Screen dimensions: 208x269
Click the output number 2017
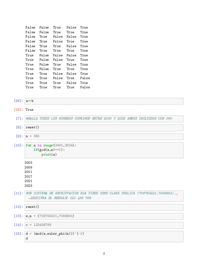(28, 176)
